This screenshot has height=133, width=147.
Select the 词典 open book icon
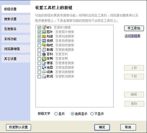[x=44, y=72]
